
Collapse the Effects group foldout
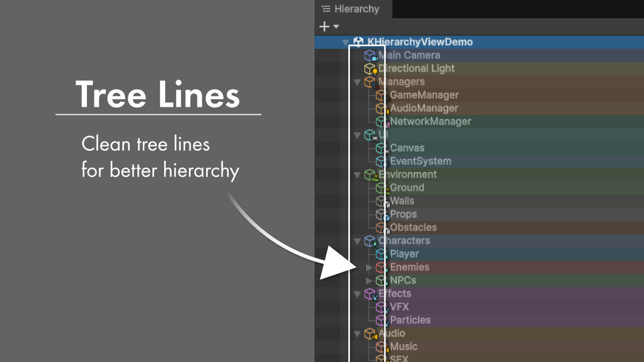point(357,293)
